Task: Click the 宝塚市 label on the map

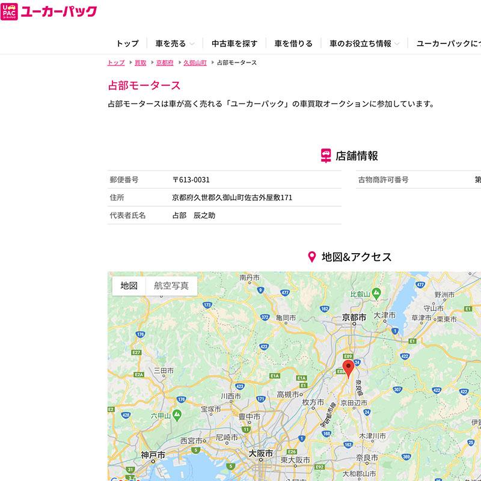Action: pos(211,409)
